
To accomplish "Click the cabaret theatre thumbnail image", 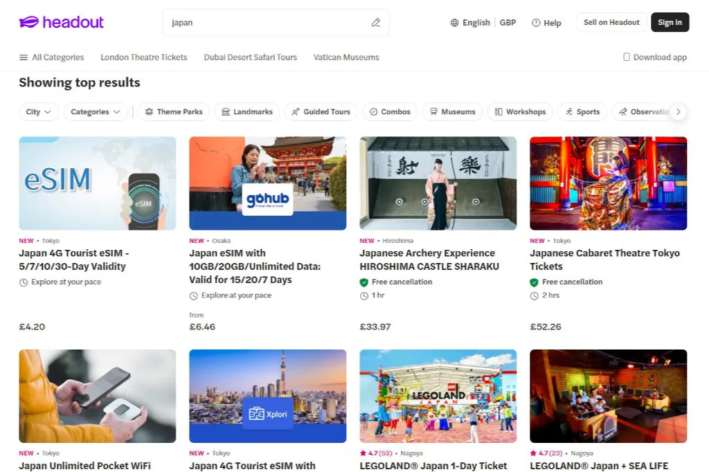I will tap(608, 183).
